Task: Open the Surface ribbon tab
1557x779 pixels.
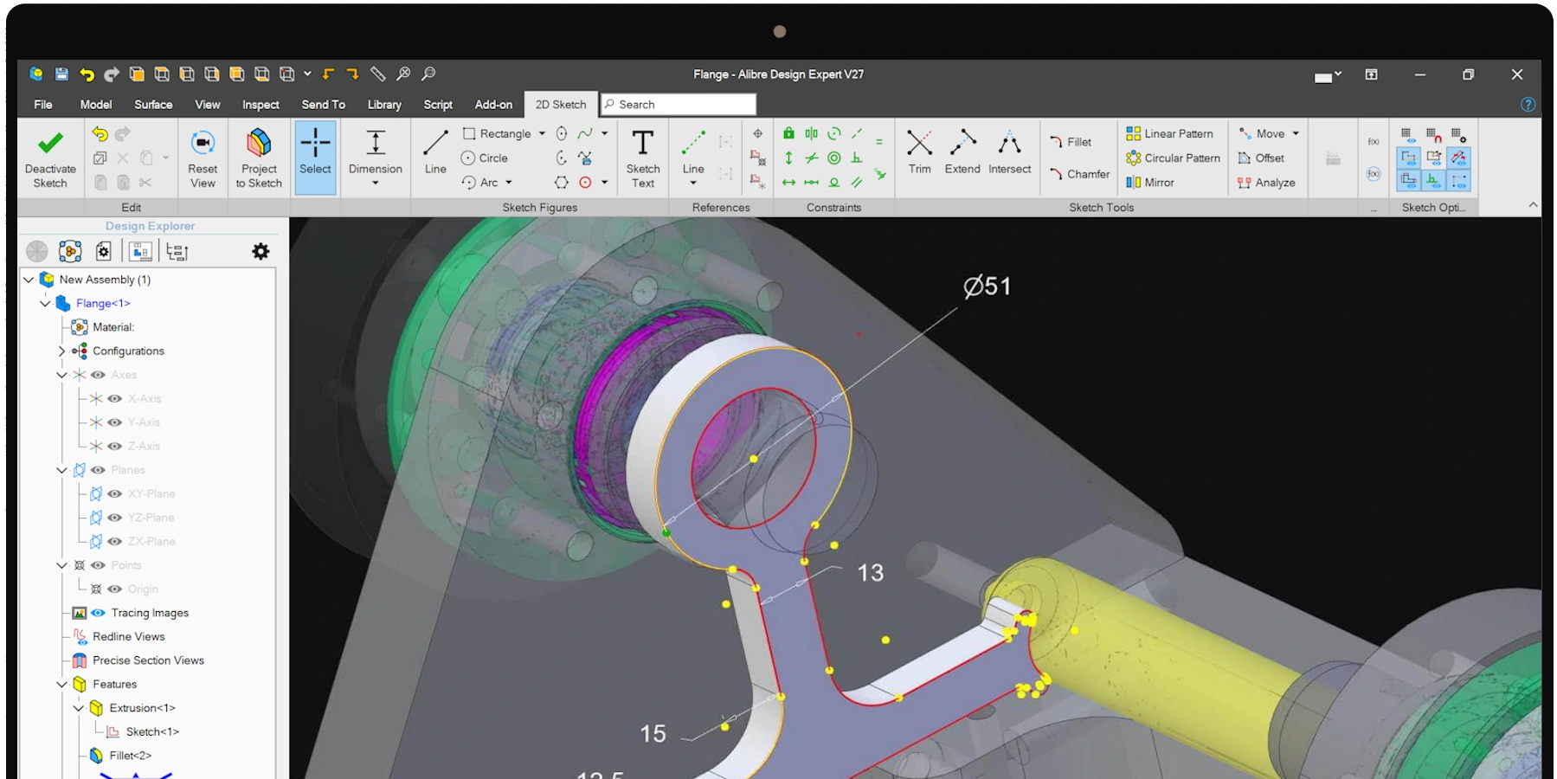Action: click(153, 105)
